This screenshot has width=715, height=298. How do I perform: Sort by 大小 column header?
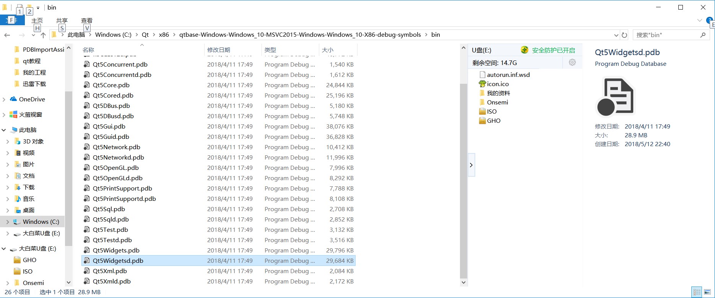(x=328, y=50)
